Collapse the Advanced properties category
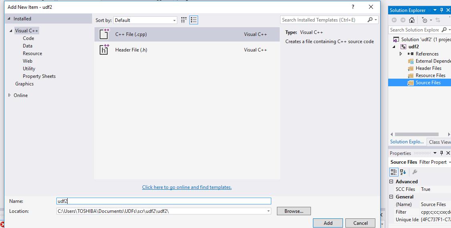The height and width of the screenshot is (228, 451). [x=391, y=181]
